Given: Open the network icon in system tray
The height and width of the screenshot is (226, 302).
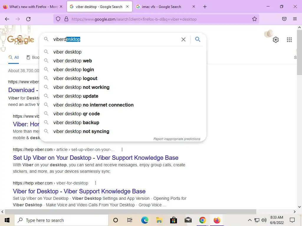Looking at the screenshot, I should click(x=257, y=220).
